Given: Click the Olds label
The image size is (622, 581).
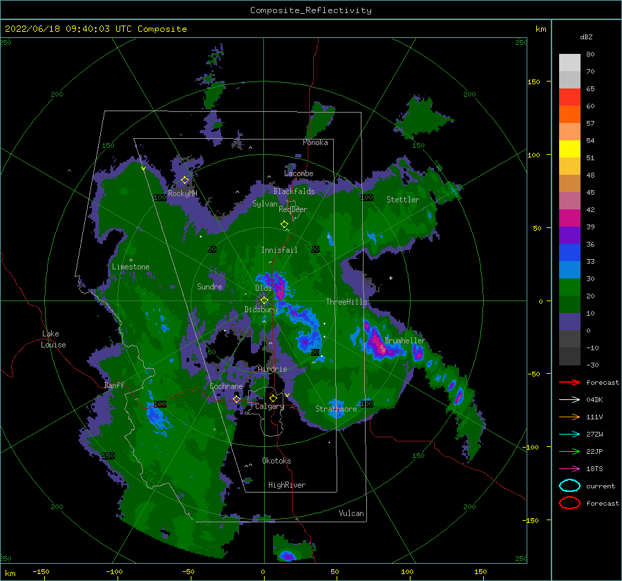Looking at the screenshot, I should (x=263, y=288).
